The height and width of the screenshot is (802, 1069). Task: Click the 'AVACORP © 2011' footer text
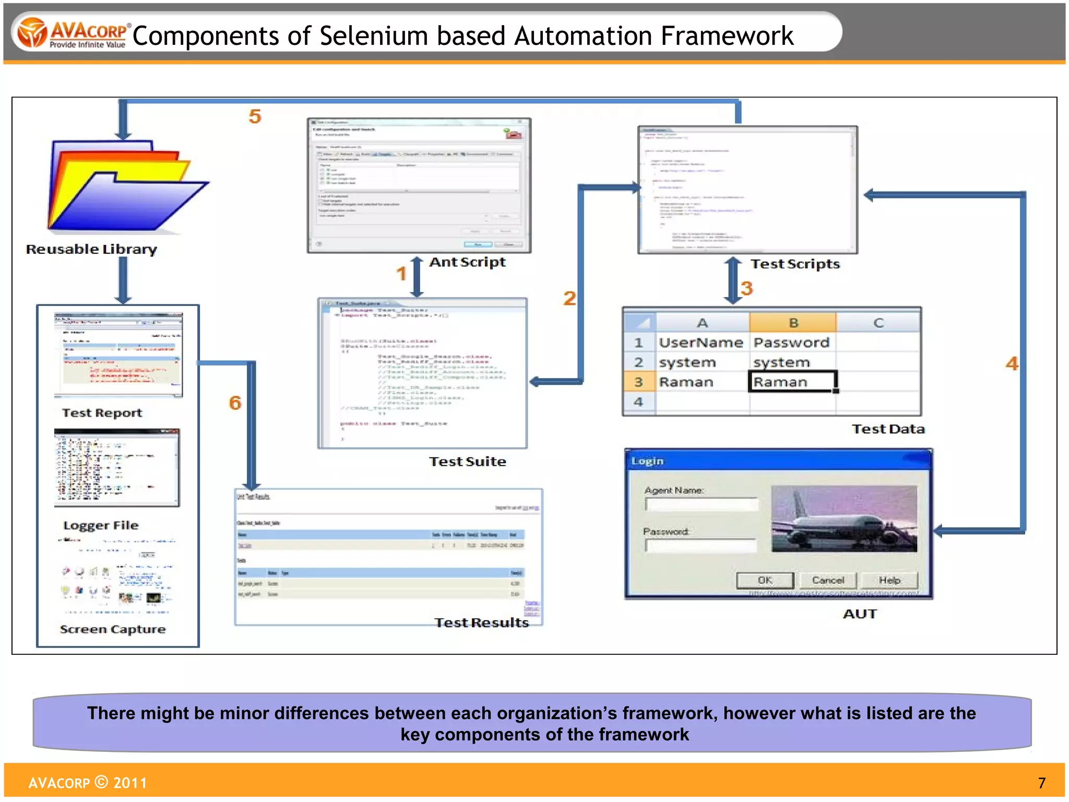tap(88, 783)
